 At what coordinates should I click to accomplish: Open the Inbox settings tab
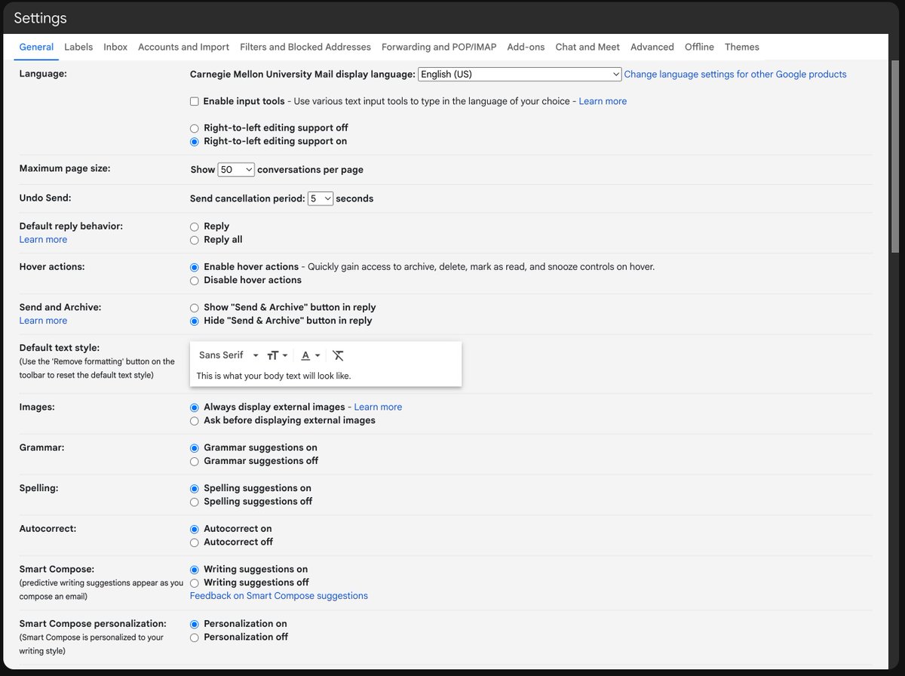pos(115,47)
